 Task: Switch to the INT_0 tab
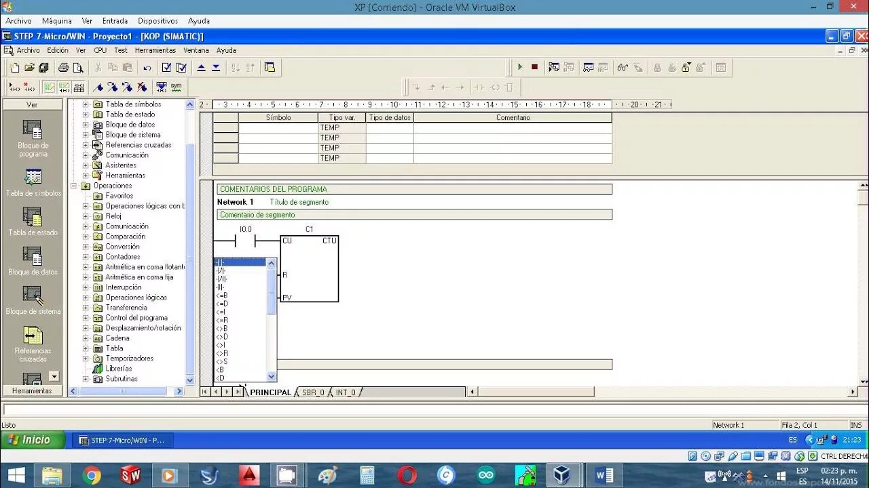345,392
